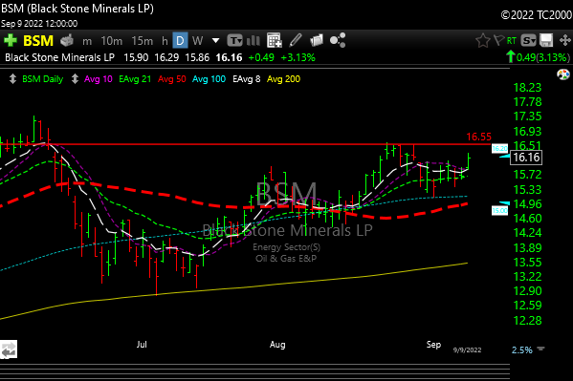
Task: Switch to the m minute timeframe
Action: coord(87,41)
